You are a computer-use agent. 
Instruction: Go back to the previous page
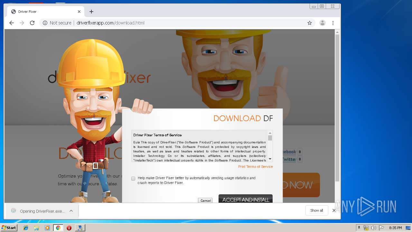[12, 23]
